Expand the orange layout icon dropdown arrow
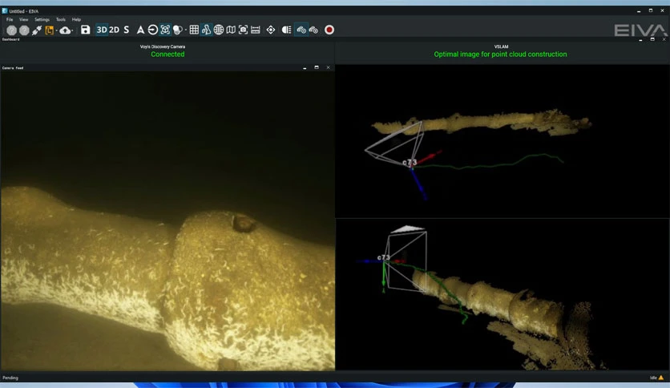The height and width of the screenshot is (388, 670). pos(56,30)
